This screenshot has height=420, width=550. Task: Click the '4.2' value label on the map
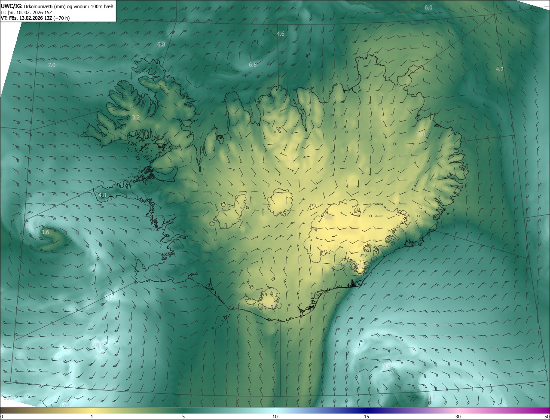[x=499, y=69]
